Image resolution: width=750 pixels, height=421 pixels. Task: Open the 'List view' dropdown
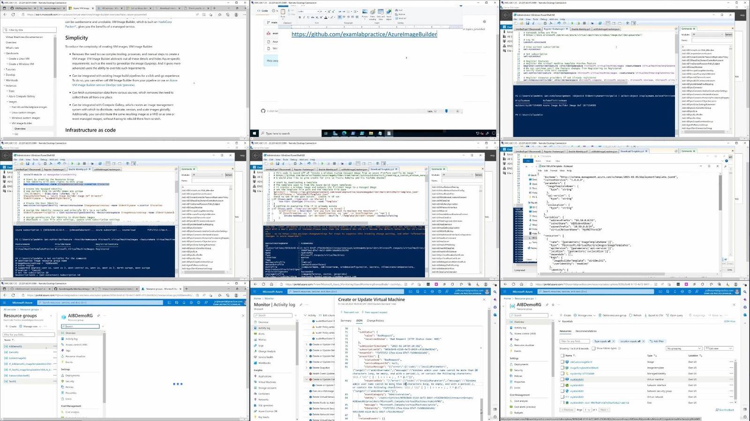pyautogui.click(x=718, y=348)
